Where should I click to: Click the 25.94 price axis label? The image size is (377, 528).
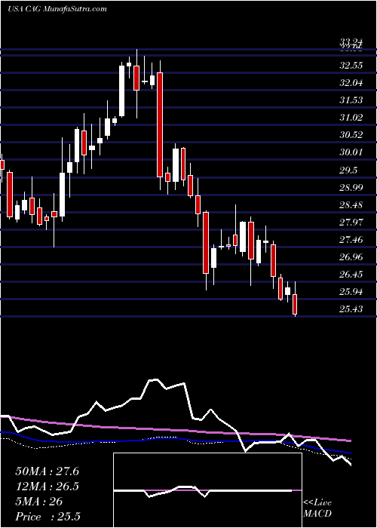351,292
